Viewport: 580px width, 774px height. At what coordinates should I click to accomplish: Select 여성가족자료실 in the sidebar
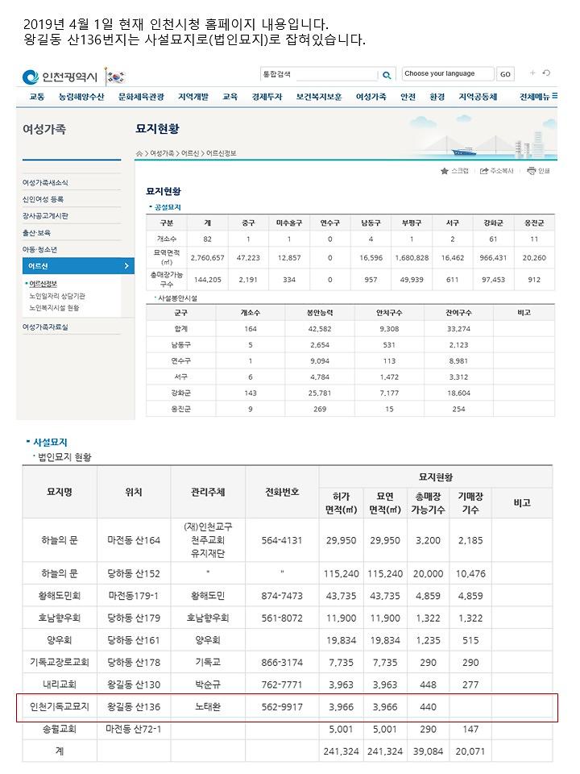pyautogui.click(x=45, y=327)
